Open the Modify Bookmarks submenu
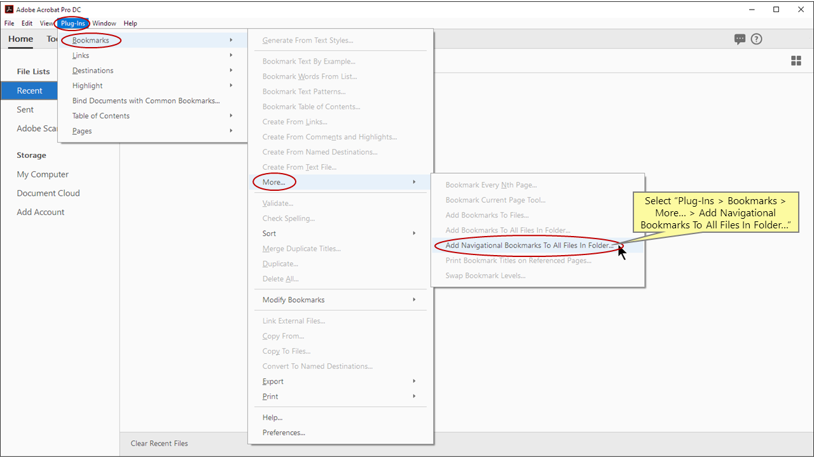 [x=293, y=300]
